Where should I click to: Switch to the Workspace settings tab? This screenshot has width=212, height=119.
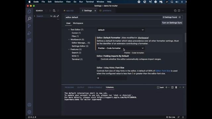coord(78,23)
